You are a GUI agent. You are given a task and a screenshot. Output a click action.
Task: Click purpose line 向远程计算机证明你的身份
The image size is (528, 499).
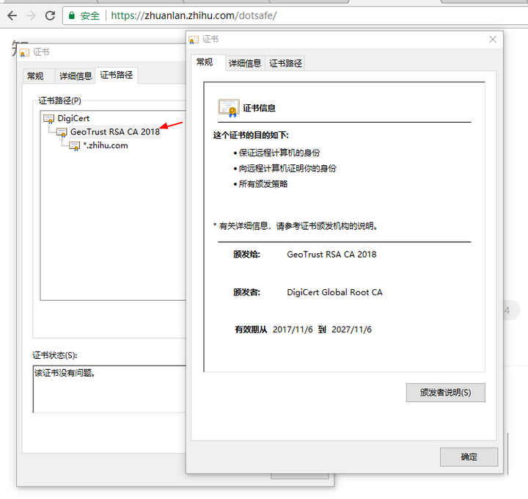coord(287,168)
